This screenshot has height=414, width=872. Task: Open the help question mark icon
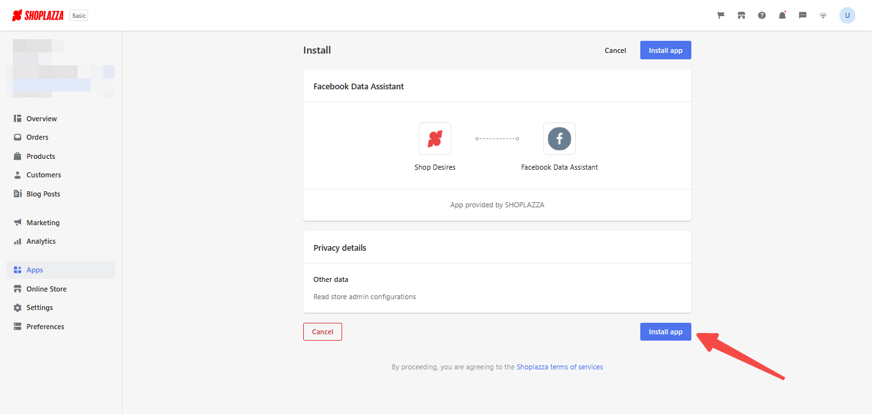(x=762, y=15)
